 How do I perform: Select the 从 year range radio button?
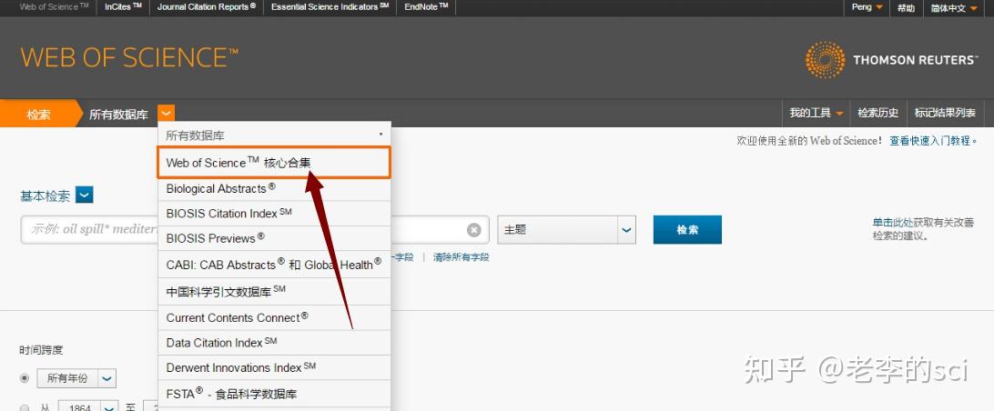tap(25, 407)
